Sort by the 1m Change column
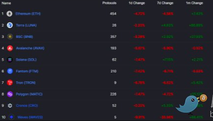Screen dimensions: 213x121 195,3
